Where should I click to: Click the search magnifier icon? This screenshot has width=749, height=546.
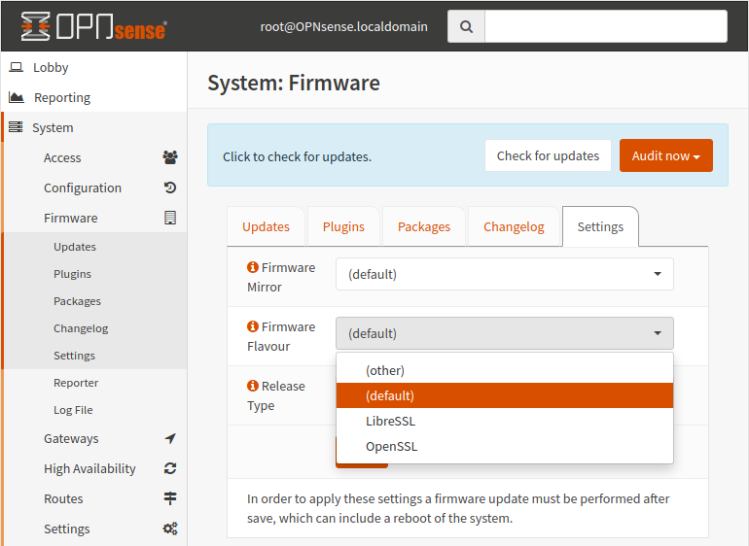click(x=466, y=27)
